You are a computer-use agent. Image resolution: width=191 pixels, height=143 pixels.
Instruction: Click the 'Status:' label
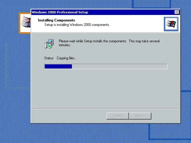click(49, 58)
